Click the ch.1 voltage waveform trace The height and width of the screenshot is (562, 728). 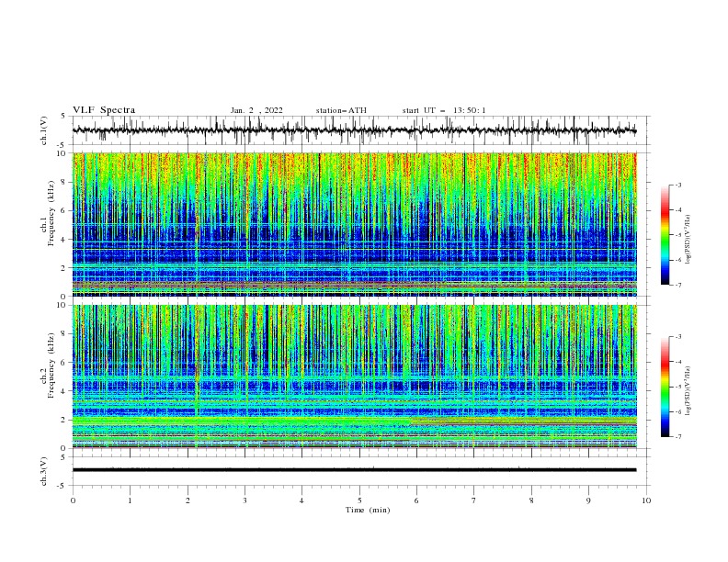coord(354,130)
